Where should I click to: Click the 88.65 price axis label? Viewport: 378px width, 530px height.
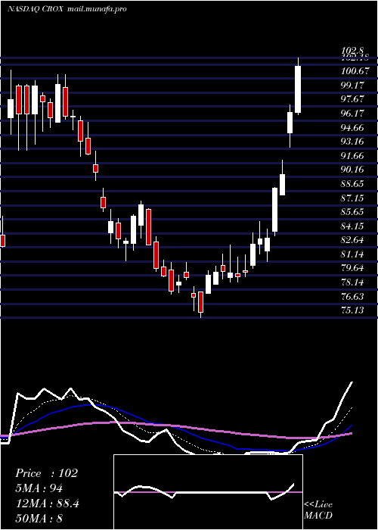[x=353, y=184]
